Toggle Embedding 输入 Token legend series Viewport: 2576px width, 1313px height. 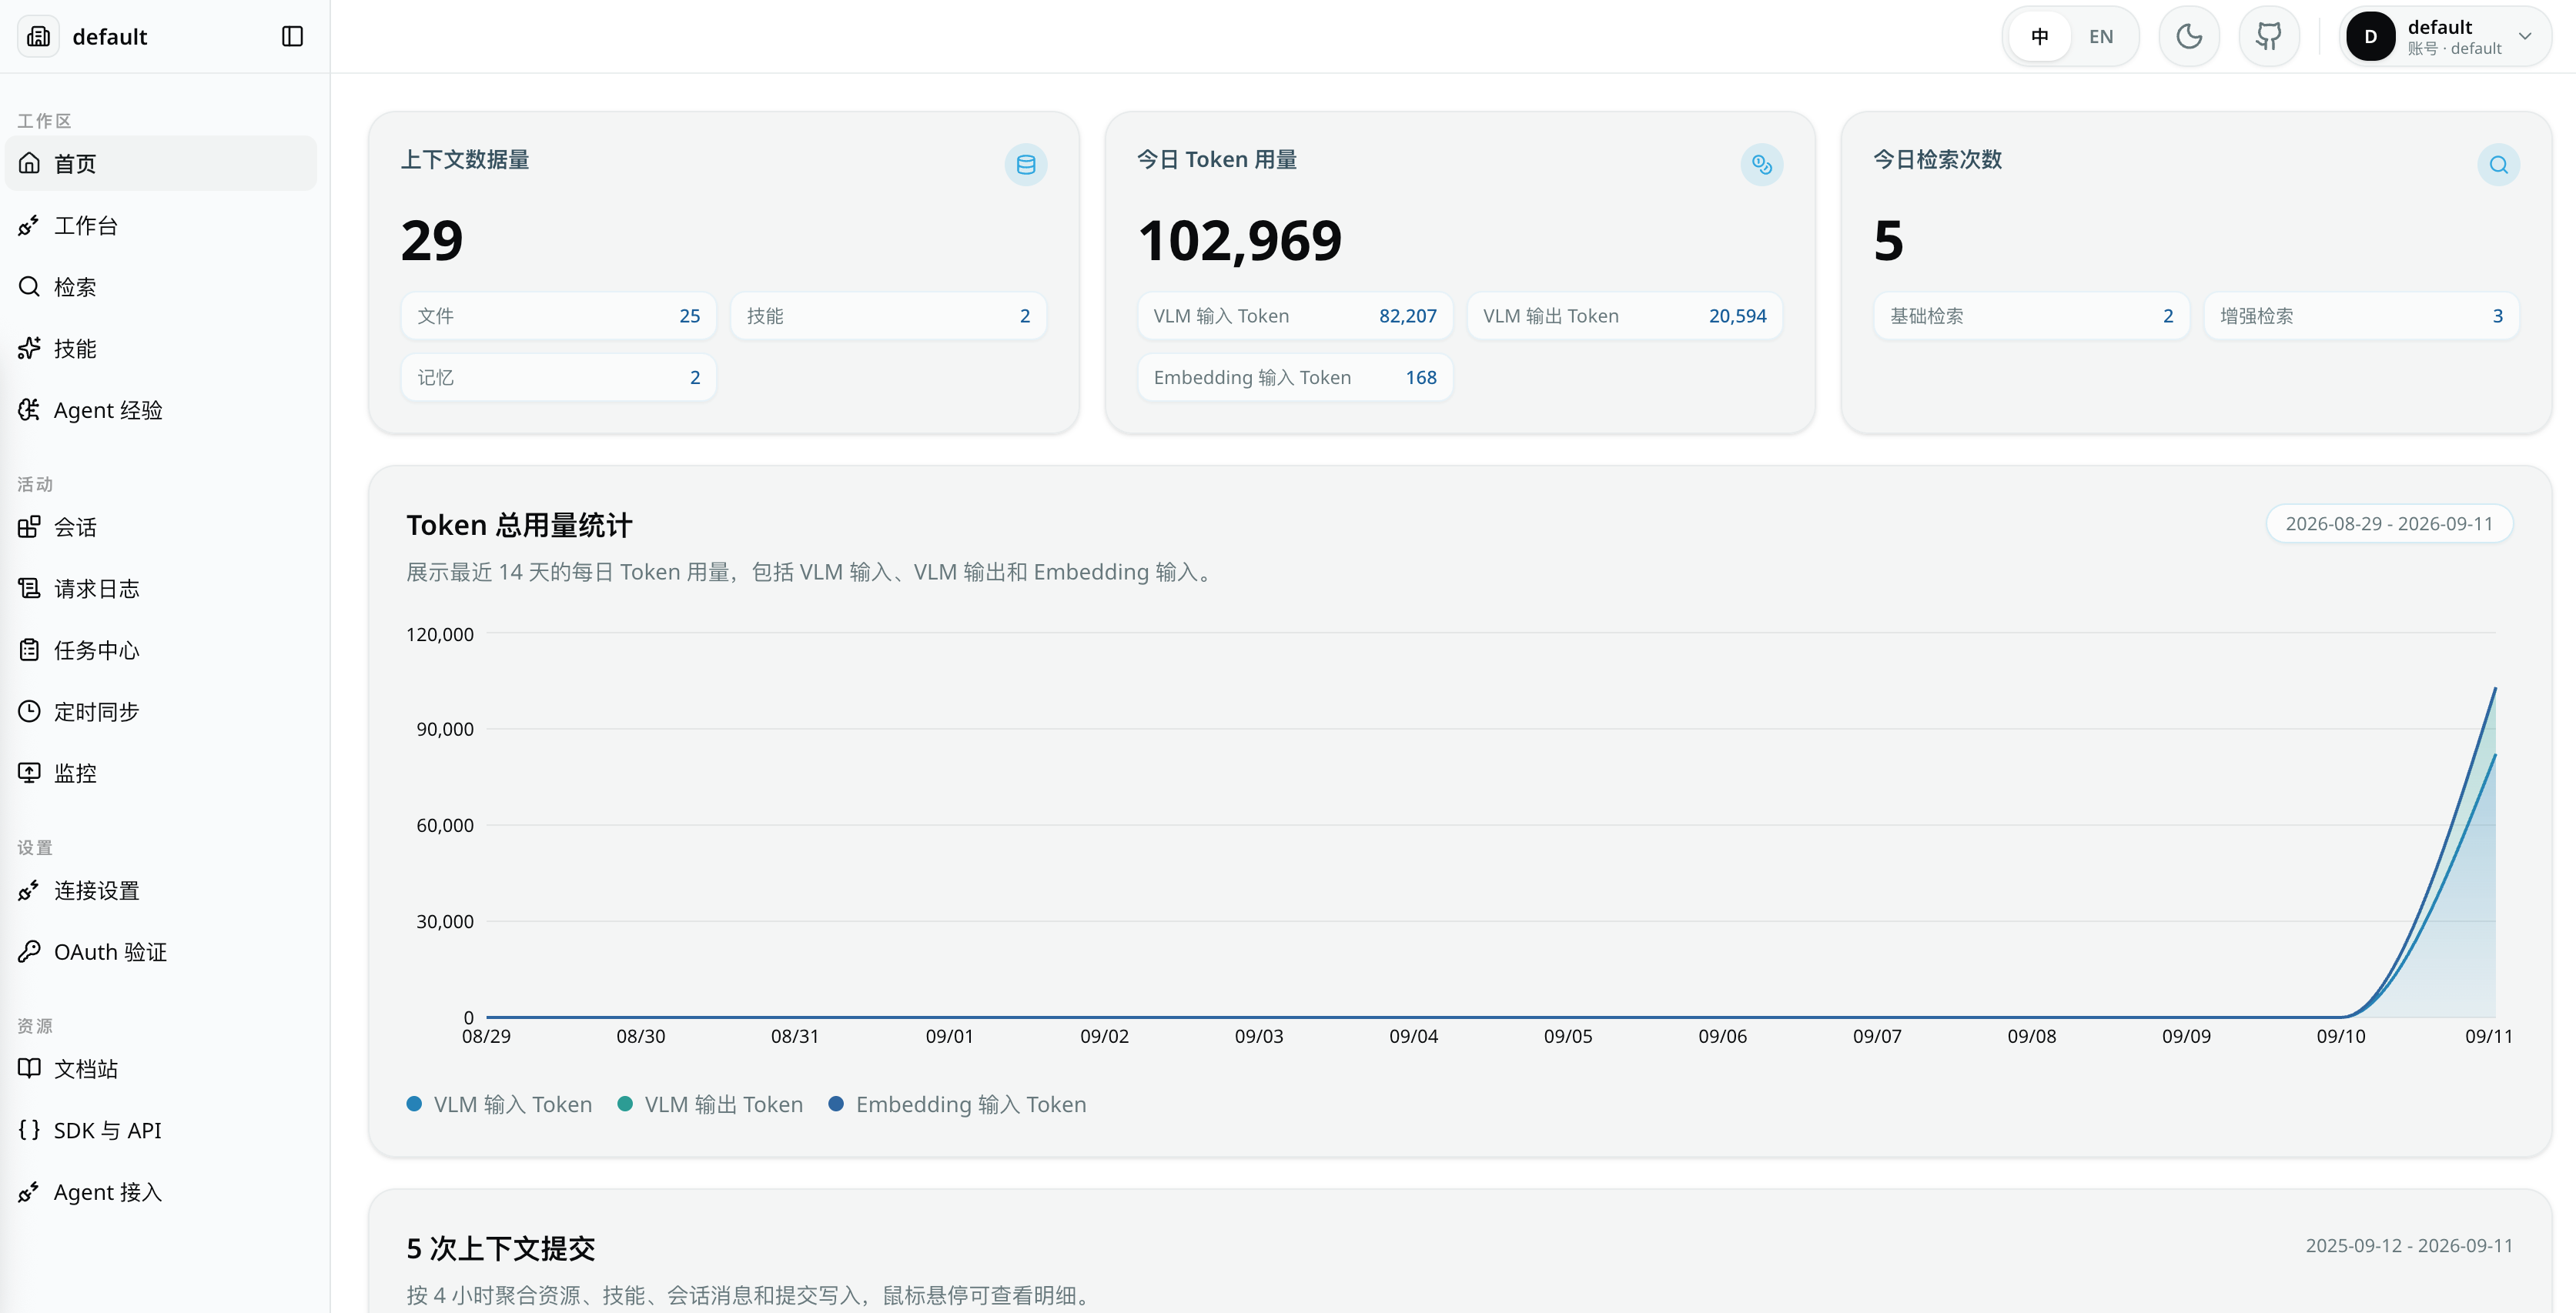(958, 1104)
